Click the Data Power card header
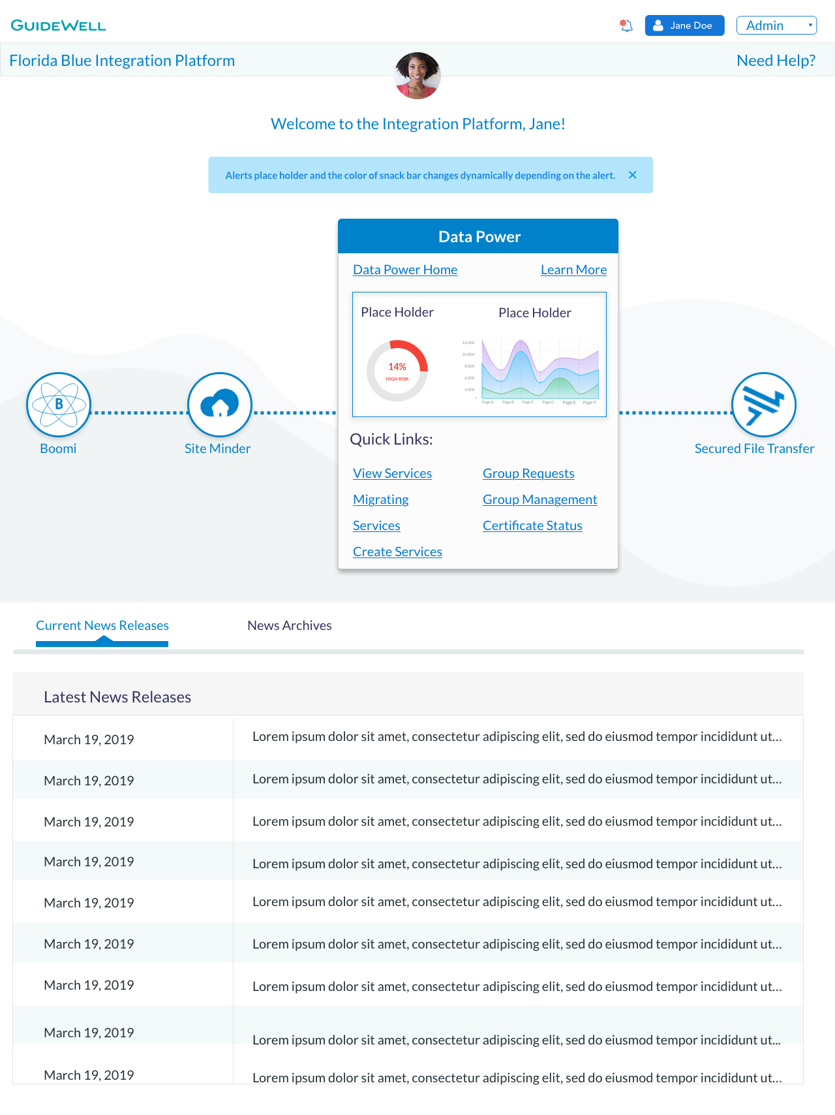The height and width of the screenshot is (1115, 835). 478,236
